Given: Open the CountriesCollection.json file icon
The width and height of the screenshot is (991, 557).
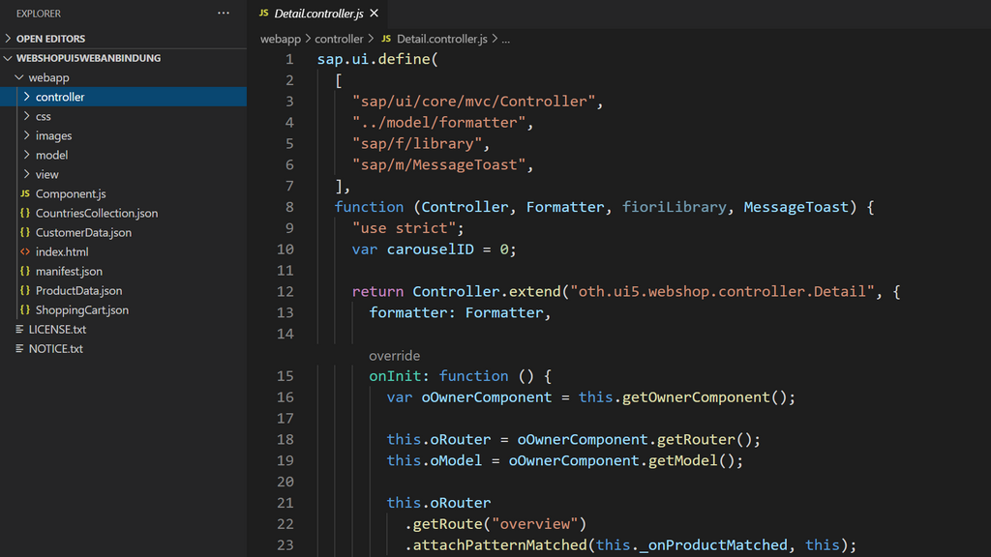Looking at the screenshot, I should pos(25,213).
